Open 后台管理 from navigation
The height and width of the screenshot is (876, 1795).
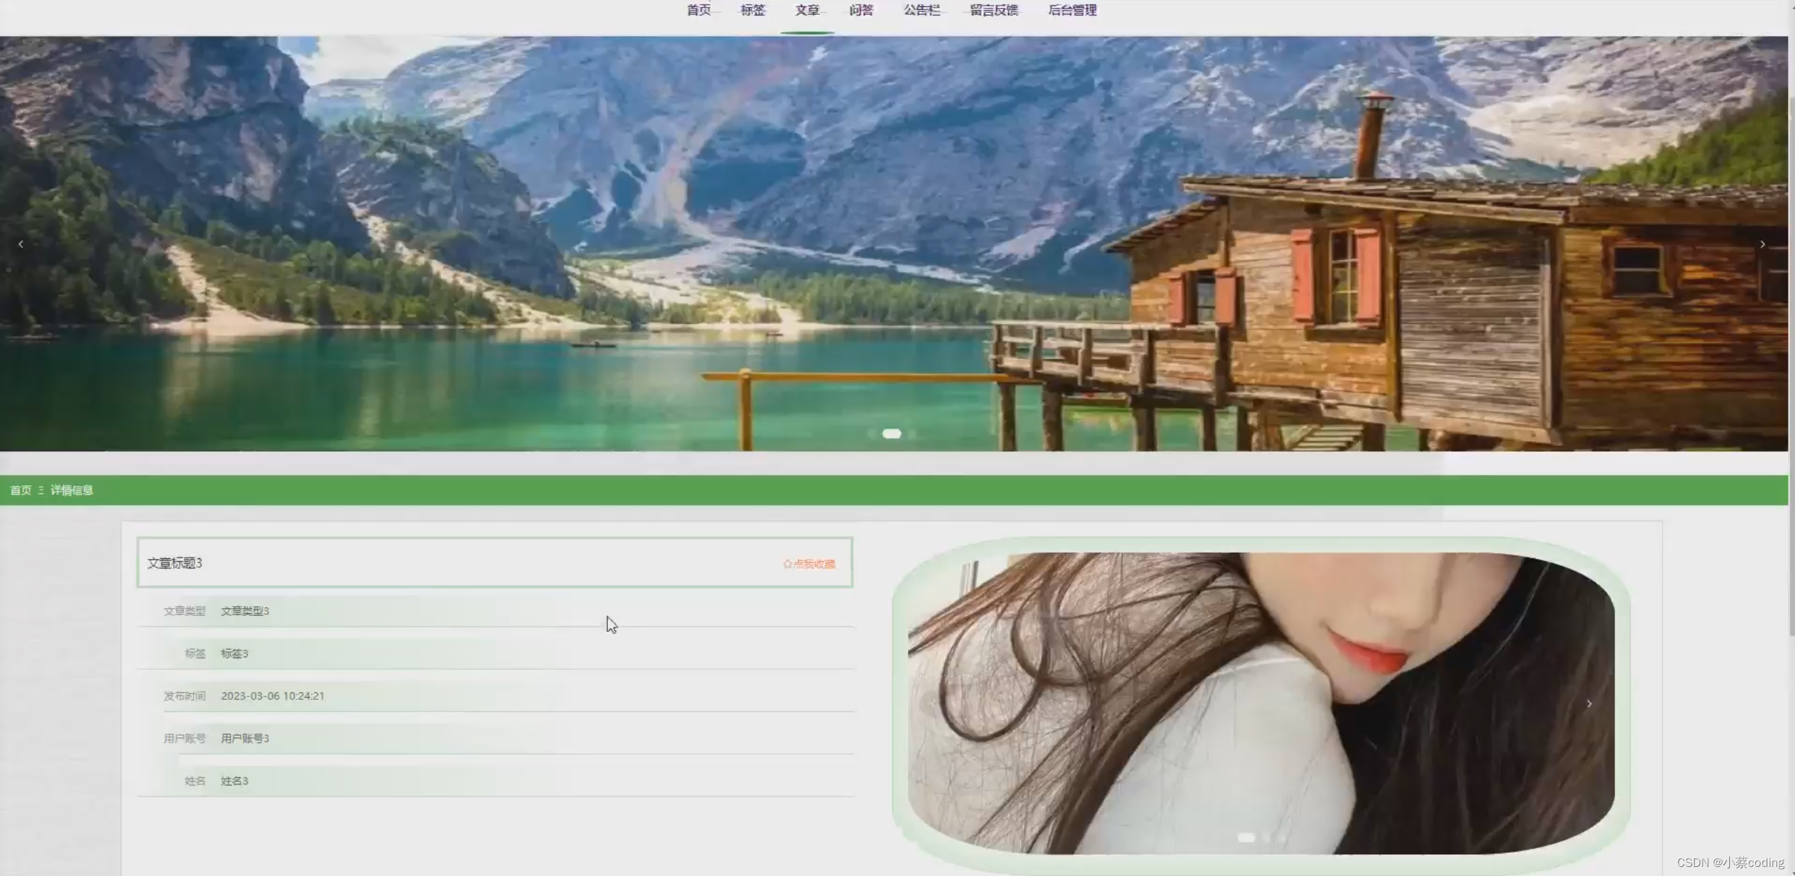point(1072,10)
